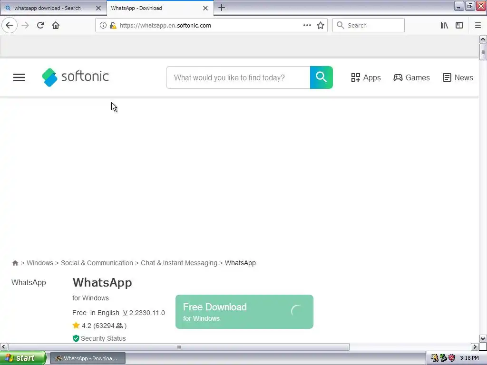
Task: Click the WhatsApp sidebar label
Action: [x=29, y=282]
